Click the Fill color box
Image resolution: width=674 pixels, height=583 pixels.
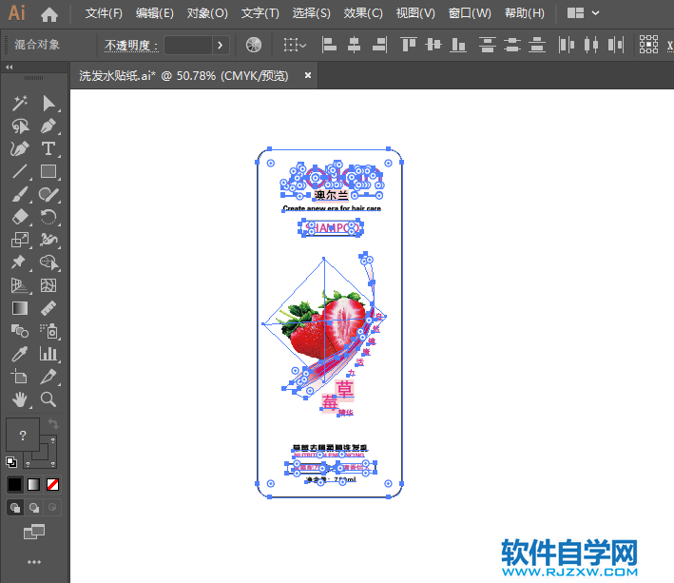point(23,435)
